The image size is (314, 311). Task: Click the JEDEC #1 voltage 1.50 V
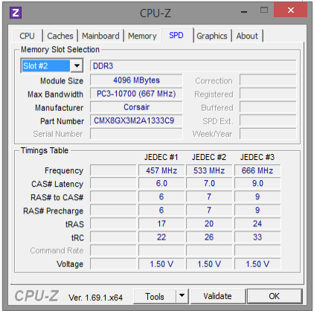(x=161, y=264)
